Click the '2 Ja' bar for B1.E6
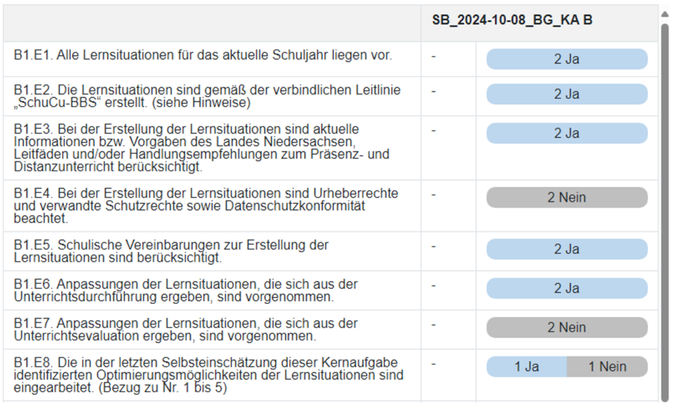This screenshot has height=406, width=676. click(566, 288)
